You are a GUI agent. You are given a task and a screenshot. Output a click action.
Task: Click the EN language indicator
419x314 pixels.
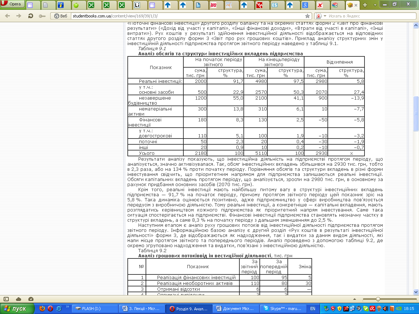click(313, 309)
